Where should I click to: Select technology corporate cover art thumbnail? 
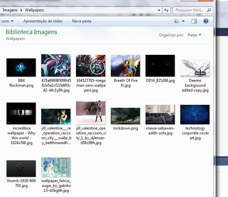195,115
